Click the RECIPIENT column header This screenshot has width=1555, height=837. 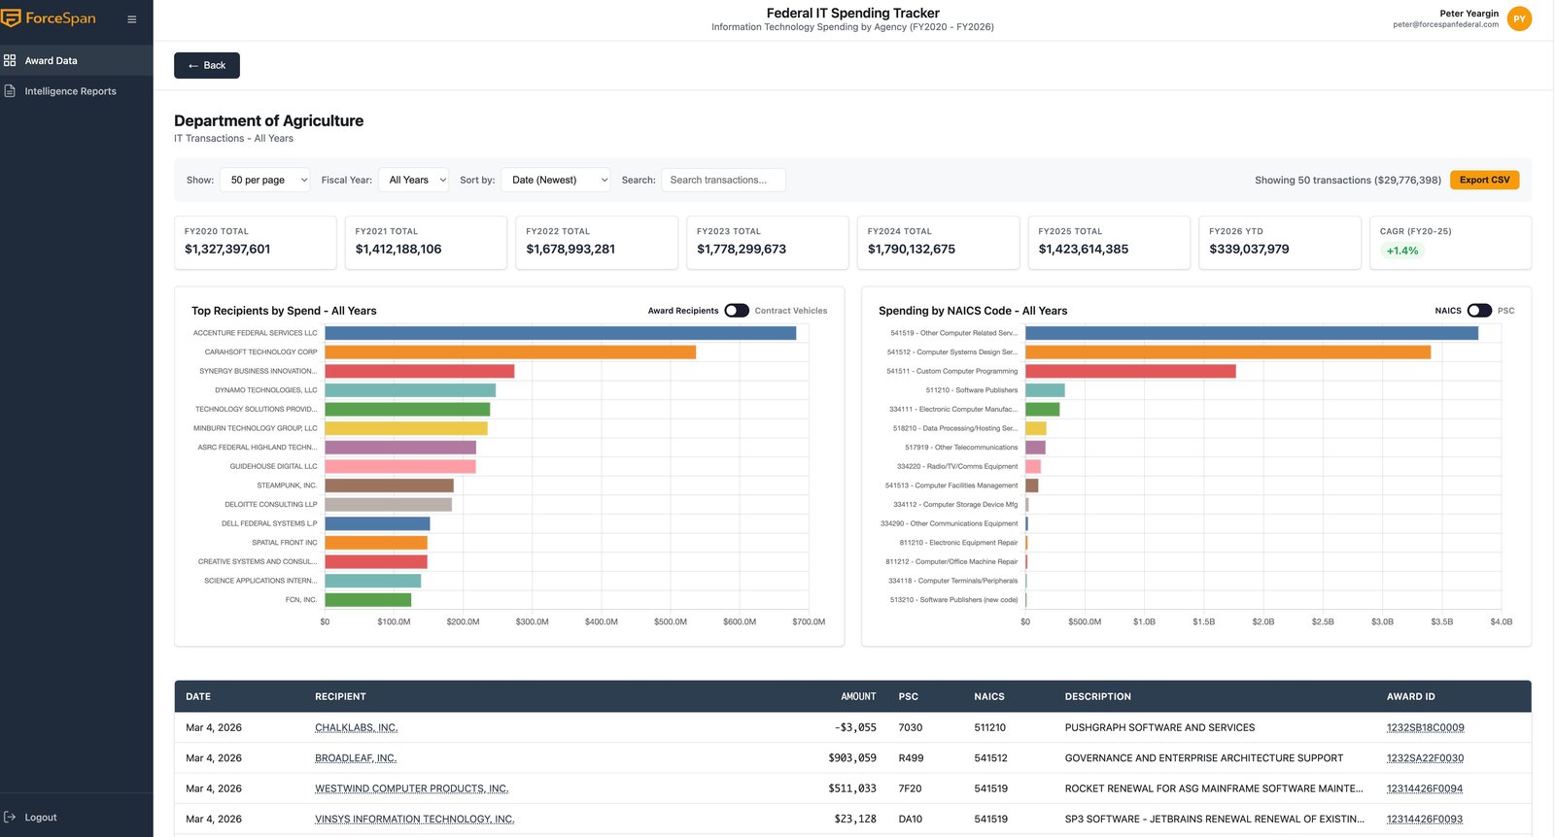(340, 697)
